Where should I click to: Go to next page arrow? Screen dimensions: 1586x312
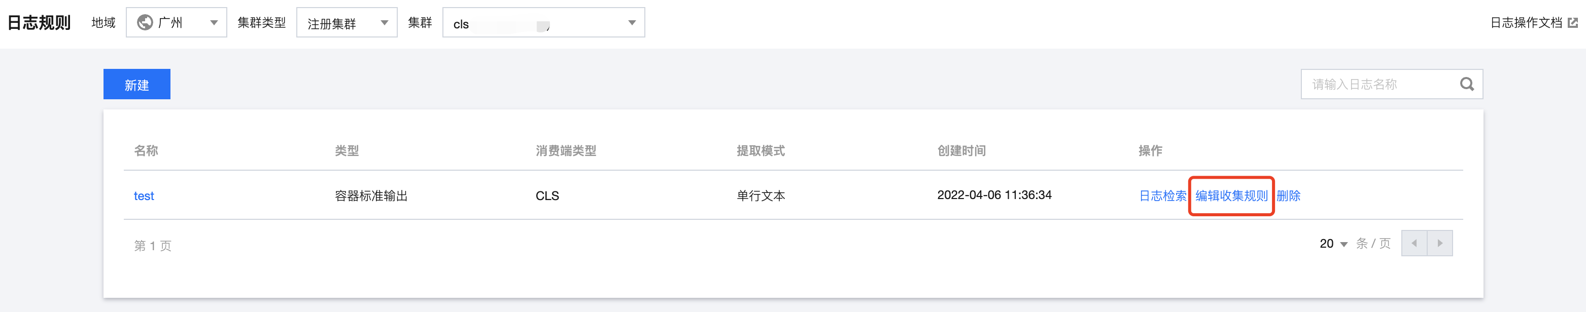pyautogui.click(x=1440, y=243)
